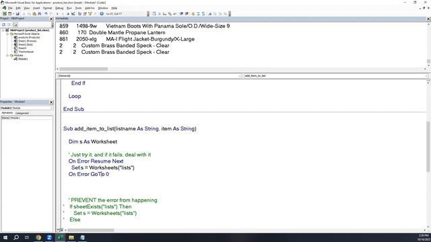Click the View Microsoft Excel toolbar icon
Screen dimensions: 431x242
[5, 13]
